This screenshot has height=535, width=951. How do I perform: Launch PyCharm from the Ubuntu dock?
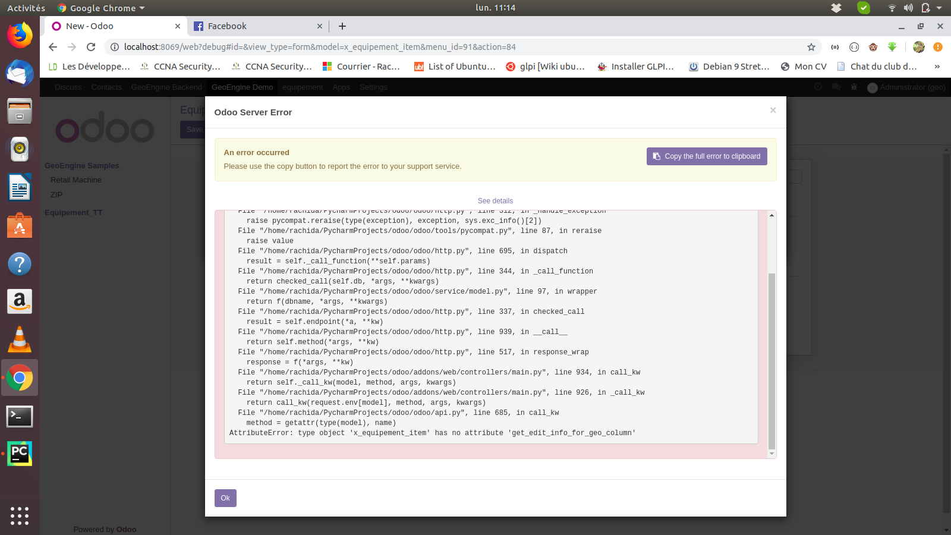click(x=20, y=453)
